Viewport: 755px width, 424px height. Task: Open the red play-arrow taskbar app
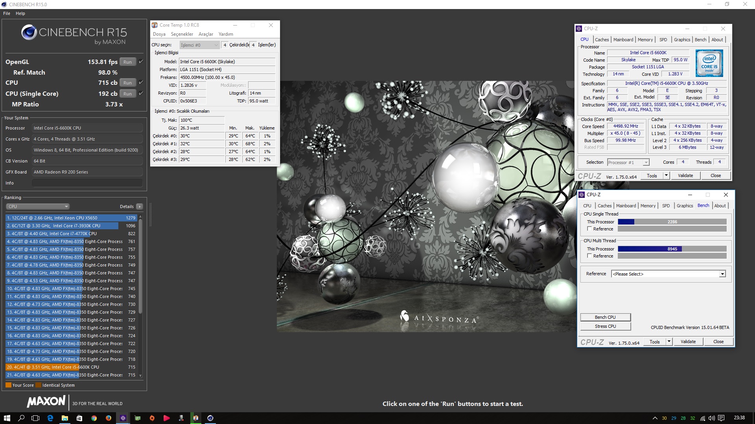click(x=166, y=418)
